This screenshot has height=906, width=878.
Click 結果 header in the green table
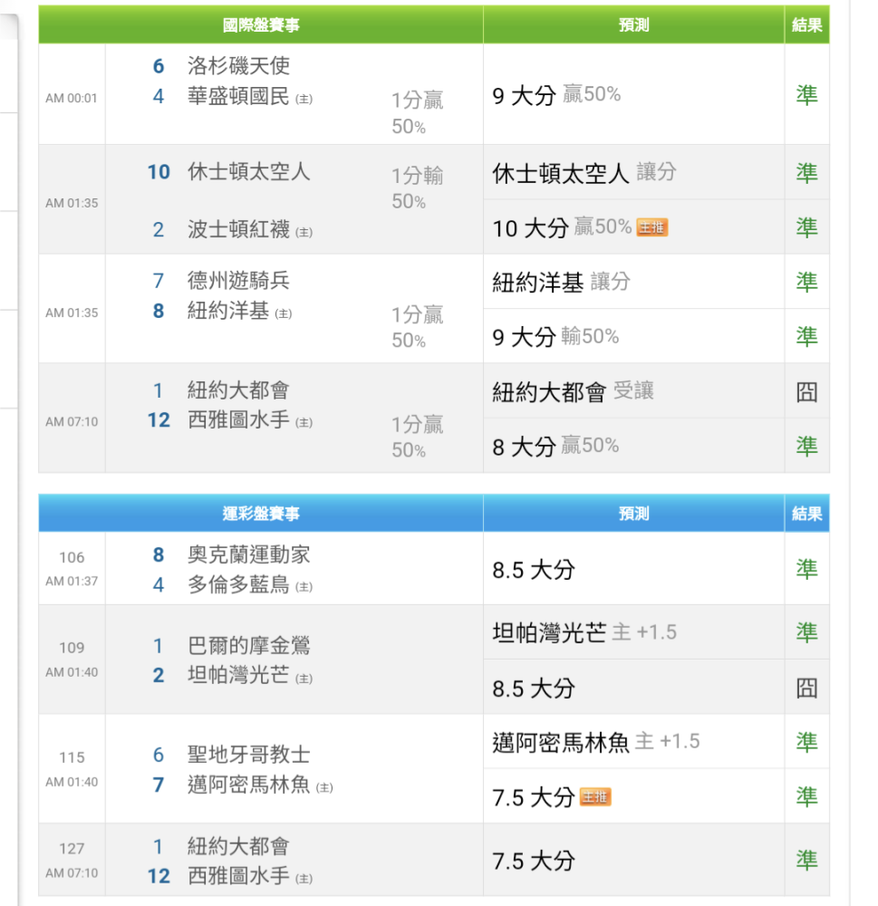[x=807, y=24]
